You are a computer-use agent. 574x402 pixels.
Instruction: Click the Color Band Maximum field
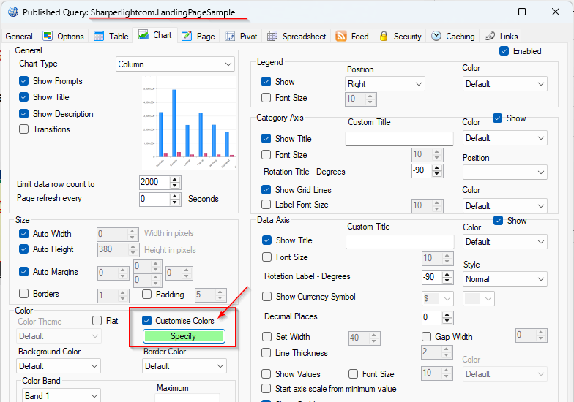(x=187, y=398)
